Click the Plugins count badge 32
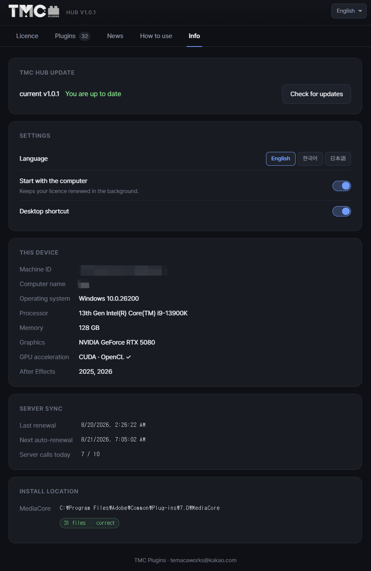Viewport: 371px width, 571px height. 85,36
